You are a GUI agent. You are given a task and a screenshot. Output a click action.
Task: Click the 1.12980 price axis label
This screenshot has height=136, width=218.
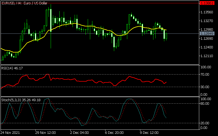coord(207,30)
